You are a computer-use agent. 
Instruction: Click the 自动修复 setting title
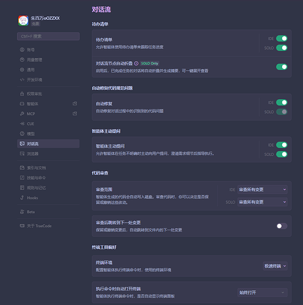(x=104, y=104)
